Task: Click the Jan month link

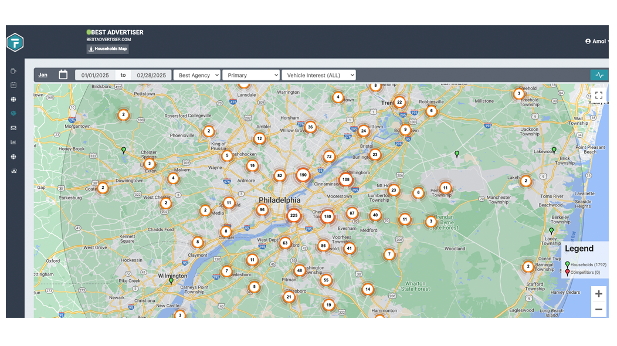Action: 43,75
